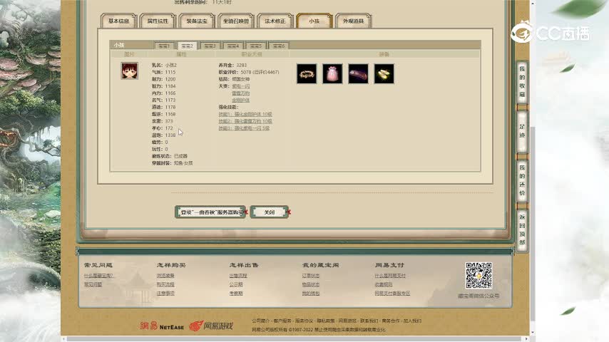Screen dimensions: 609x342
Task: Click the 网易游戏 logo in footer
Action: pyautogui.click(x=211, y=326)
